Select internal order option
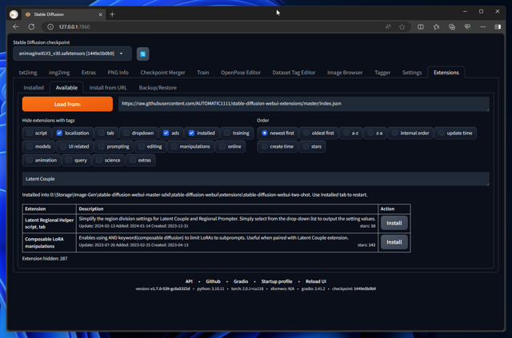The height and width of the screenshot is (338, 512). [x=394, y=133]
